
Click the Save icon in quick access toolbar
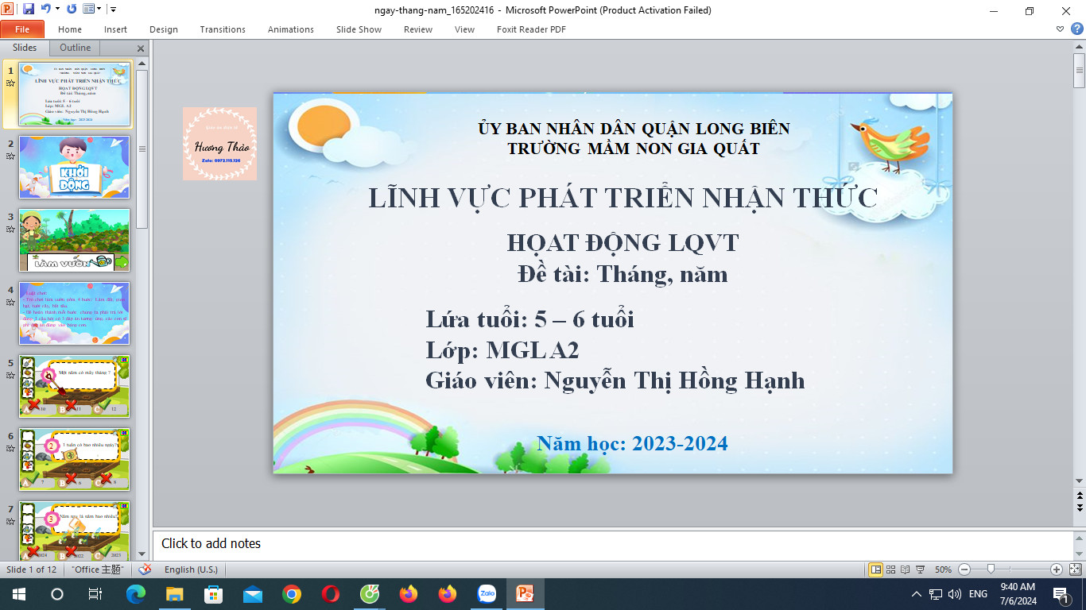pyautogui.click(x=29, y=10)
